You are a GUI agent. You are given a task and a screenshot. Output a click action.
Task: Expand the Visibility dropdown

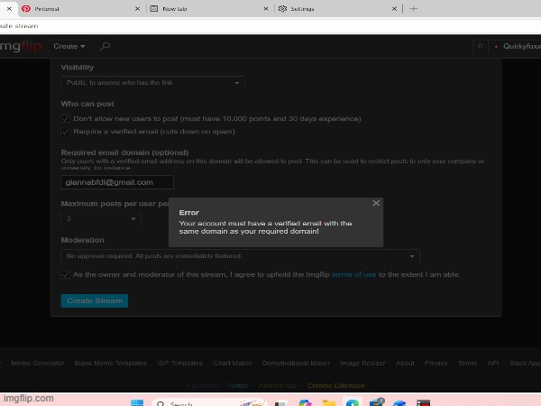(152, 83)
